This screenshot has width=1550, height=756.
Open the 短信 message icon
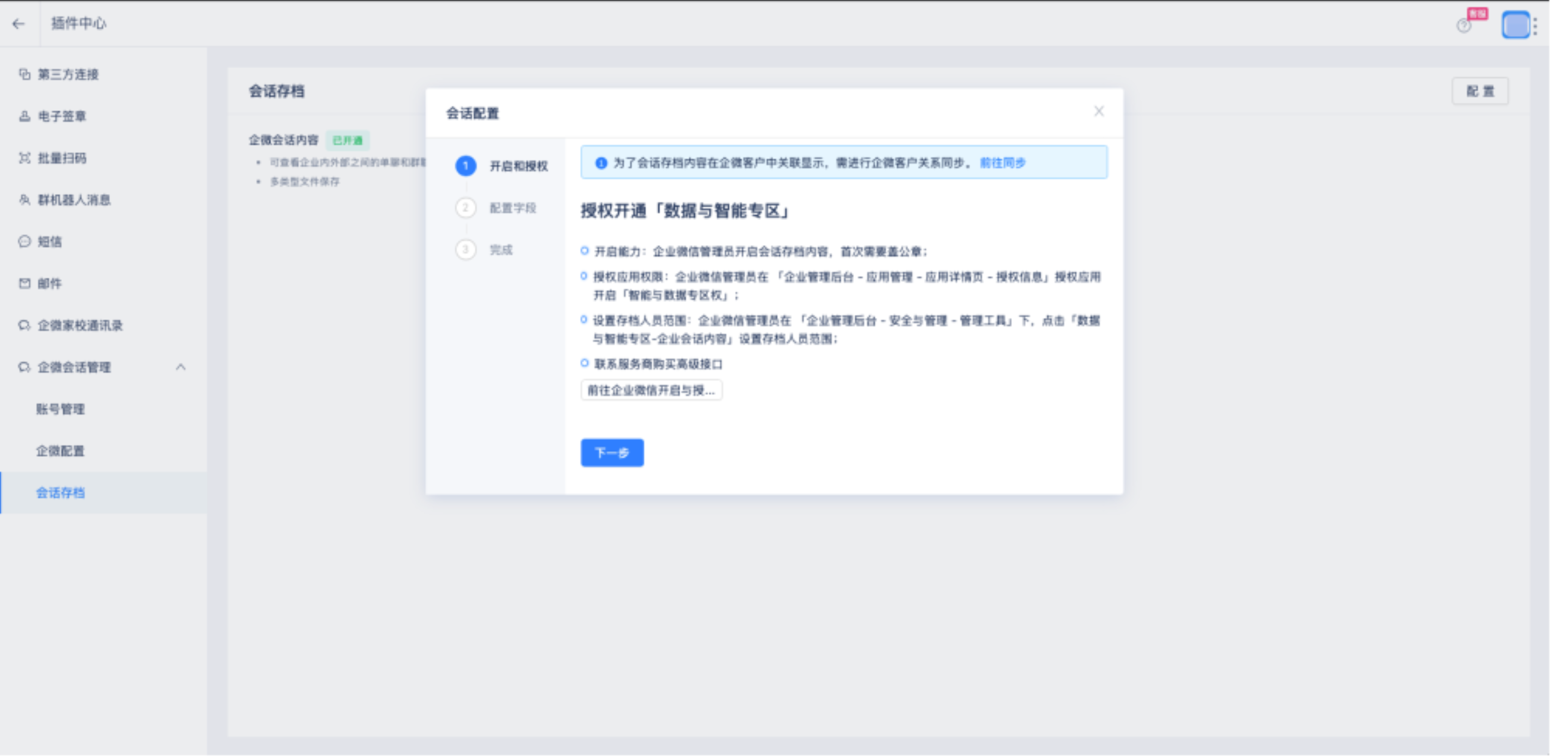[23, 242]
